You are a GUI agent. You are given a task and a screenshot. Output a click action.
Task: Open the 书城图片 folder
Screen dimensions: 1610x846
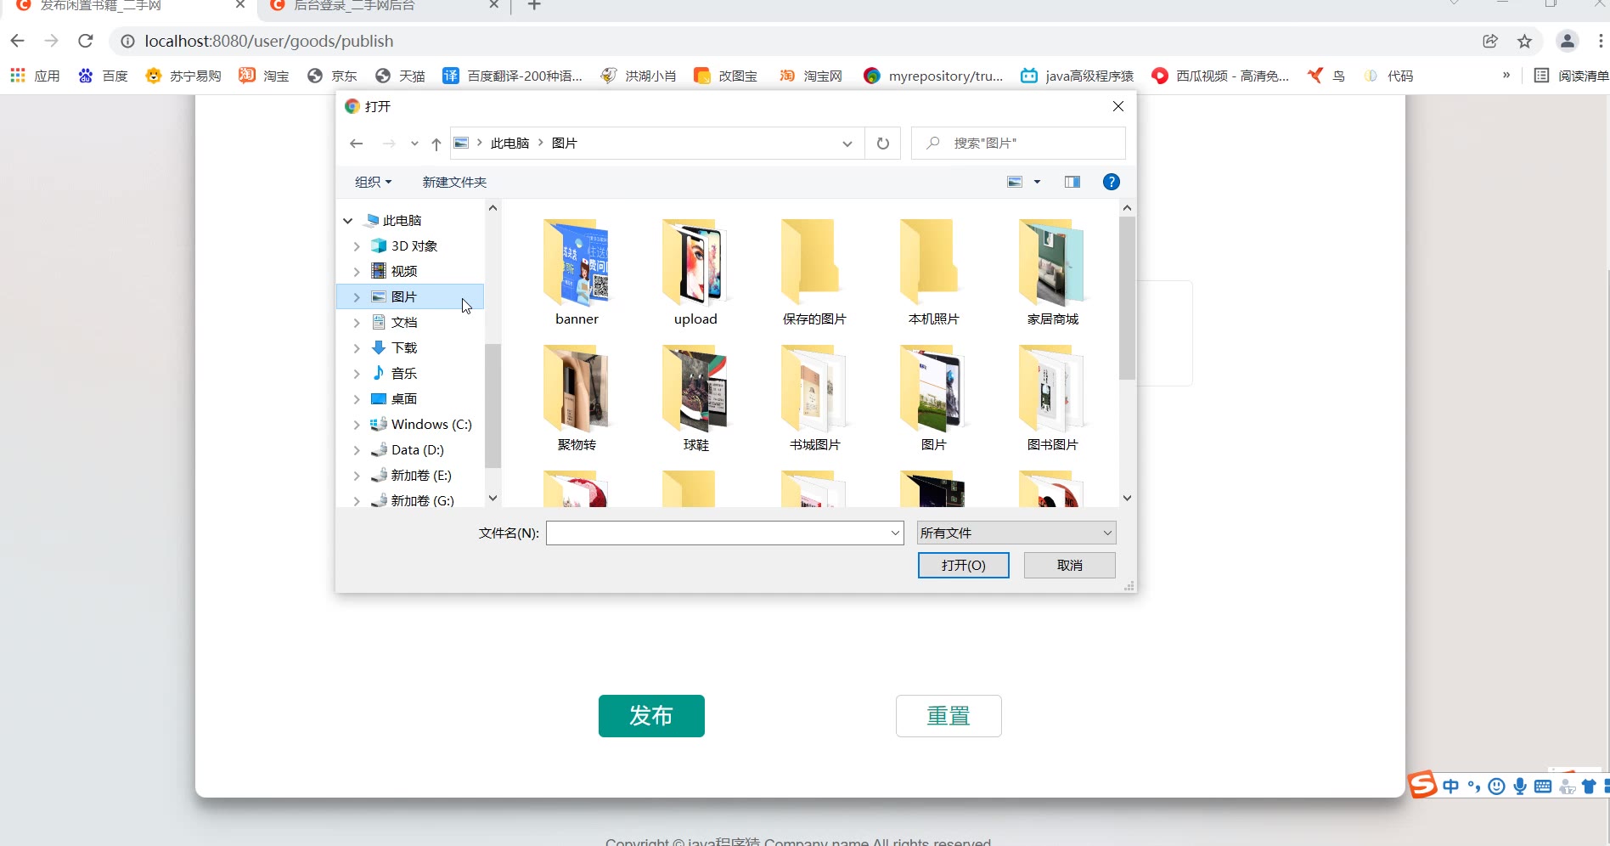pos(814,398)
